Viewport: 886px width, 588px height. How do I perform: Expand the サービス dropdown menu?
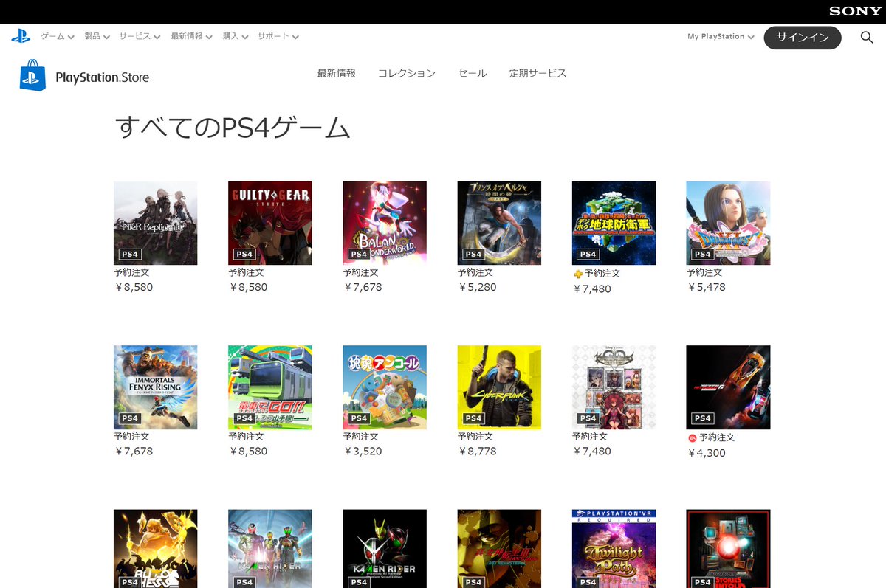coord(140,36)
